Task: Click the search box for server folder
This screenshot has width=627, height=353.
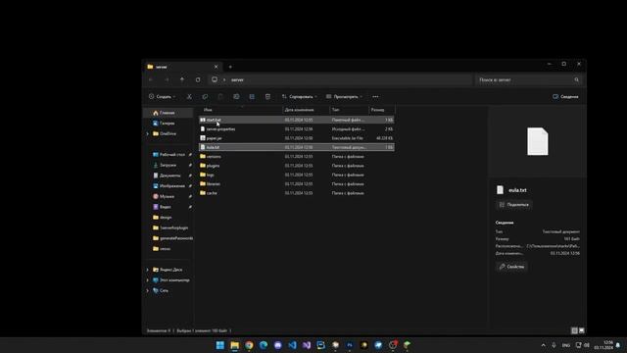Action: pos(529,79)
